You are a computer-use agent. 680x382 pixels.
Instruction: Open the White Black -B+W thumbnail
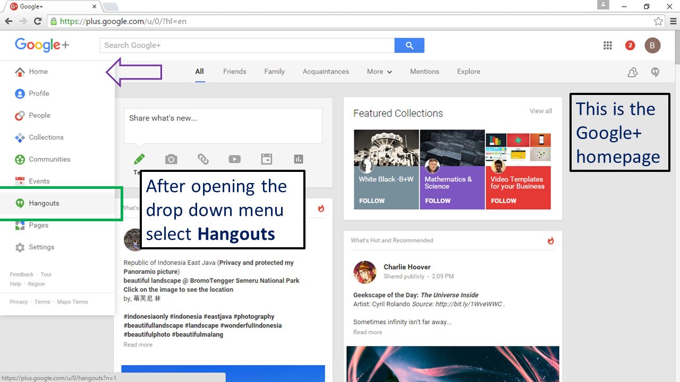[x=386, y=148]
